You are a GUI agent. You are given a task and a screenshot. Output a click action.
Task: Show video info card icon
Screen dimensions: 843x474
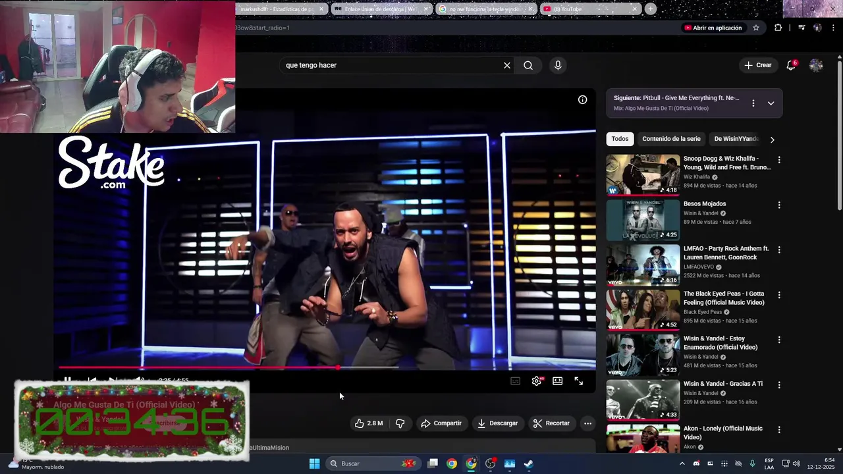pos(582,99)
